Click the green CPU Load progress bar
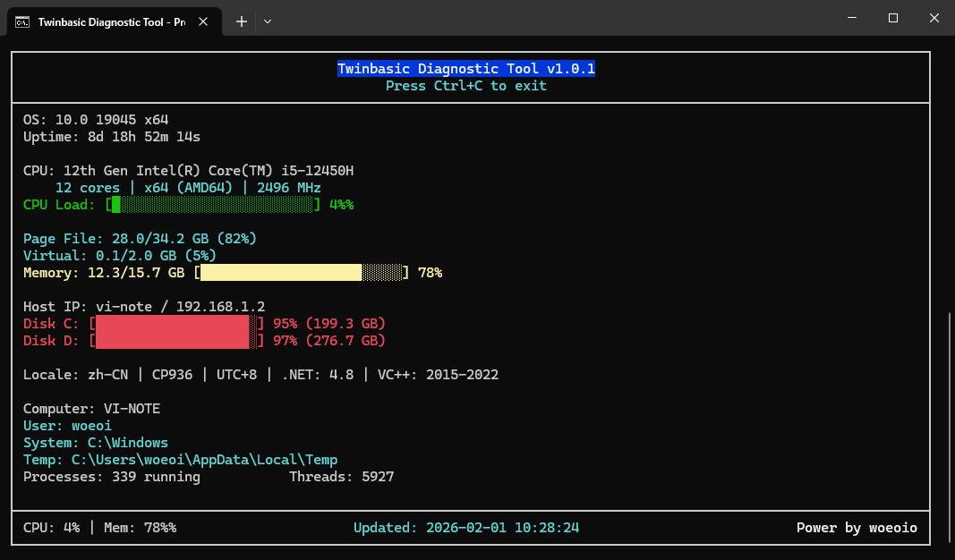The image size is (955, 560). 213,205
